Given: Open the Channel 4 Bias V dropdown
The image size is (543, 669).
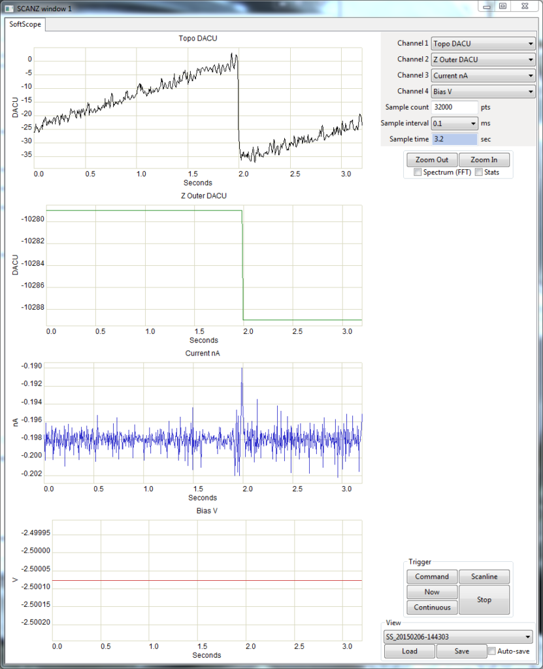Looking at the screenshot, I should click(484, 91).
